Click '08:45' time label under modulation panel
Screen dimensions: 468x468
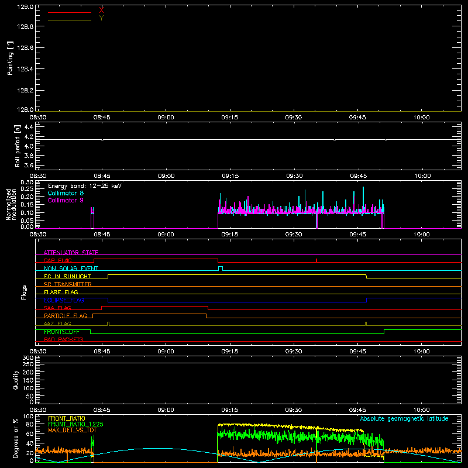[102, 235]
